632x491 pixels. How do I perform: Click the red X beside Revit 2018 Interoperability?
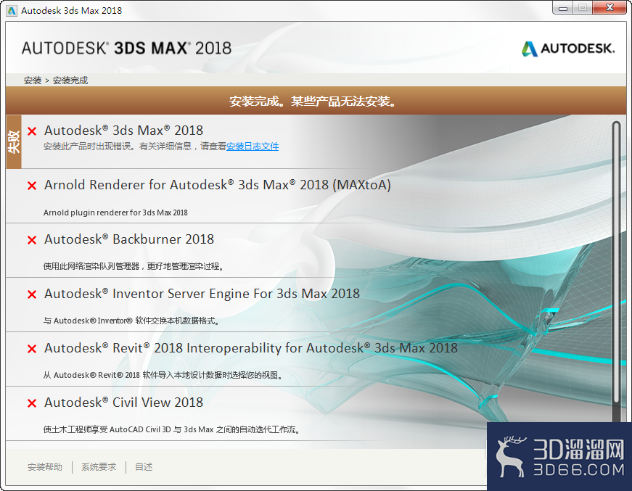[x=32, y=348]
